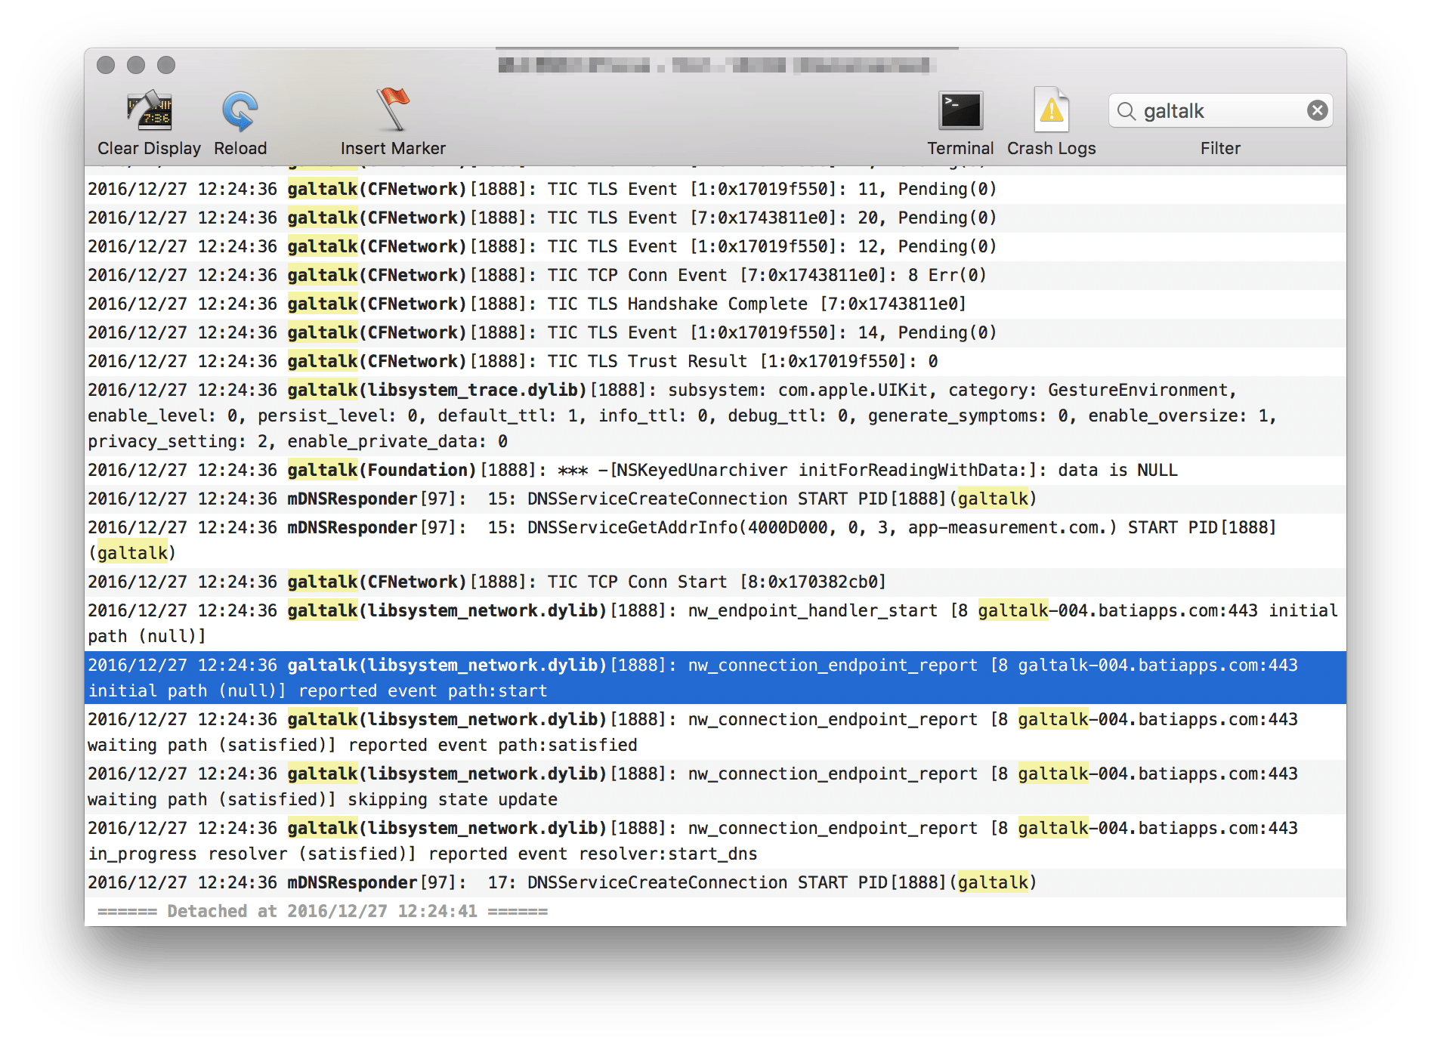1431x1047 pixels.
Task: Select the reported event path:satisfied row
Action: (x=715, y=732)
